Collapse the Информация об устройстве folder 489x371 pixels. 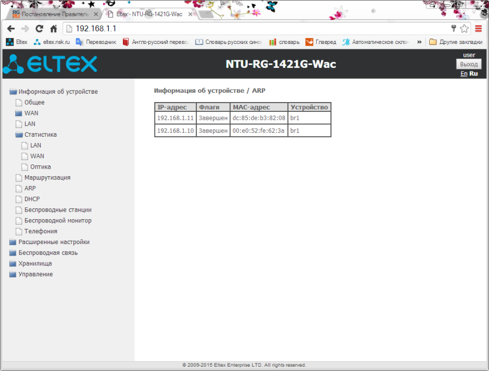54,92
